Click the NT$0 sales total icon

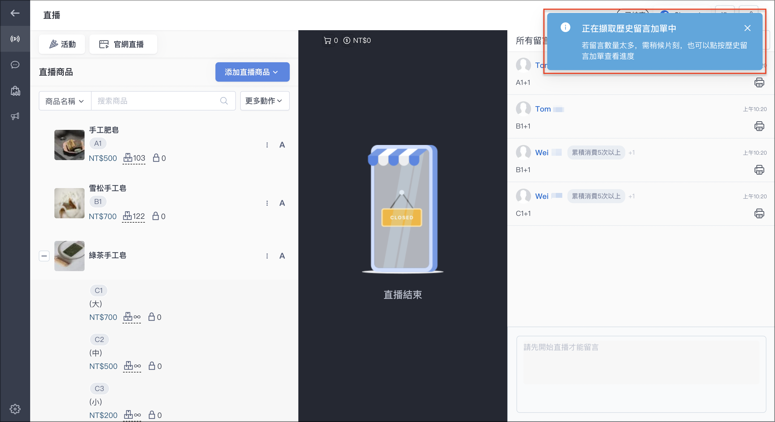tap(347, 40)
